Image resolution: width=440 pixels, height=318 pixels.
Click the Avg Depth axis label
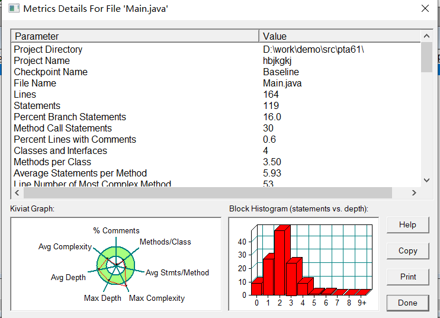pyautogui.click(x=68, y=278)
